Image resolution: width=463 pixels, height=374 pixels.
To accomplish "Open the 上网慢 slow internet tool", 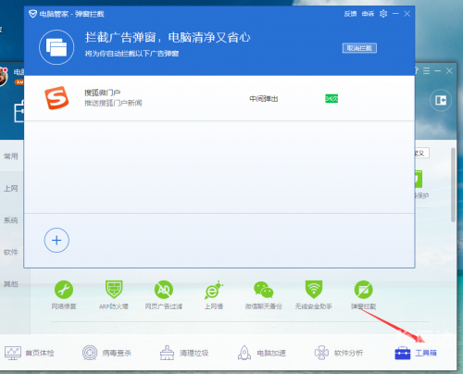I will point(214,290).
